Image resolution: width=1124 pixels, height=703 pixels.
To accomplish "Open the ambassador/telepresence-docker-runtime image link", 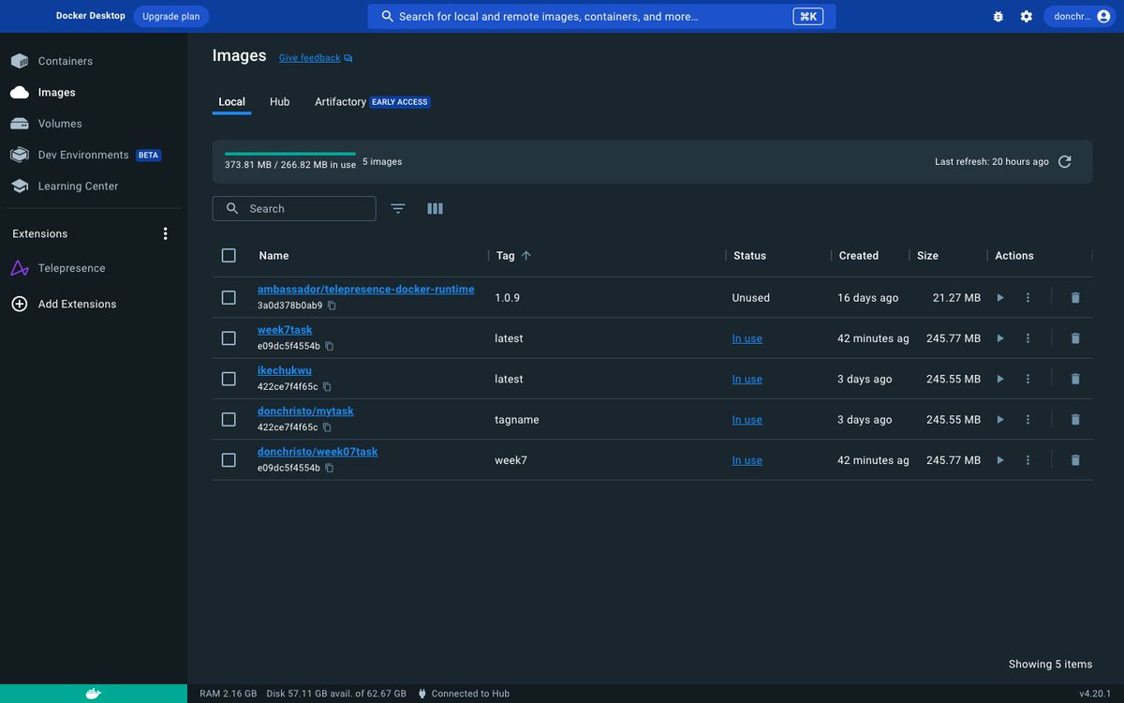I will [x=366, y=290].
